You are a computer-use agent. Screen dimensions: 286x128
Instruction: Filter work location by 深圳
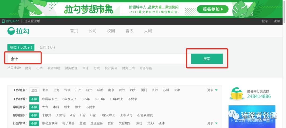tap(67, 90)
